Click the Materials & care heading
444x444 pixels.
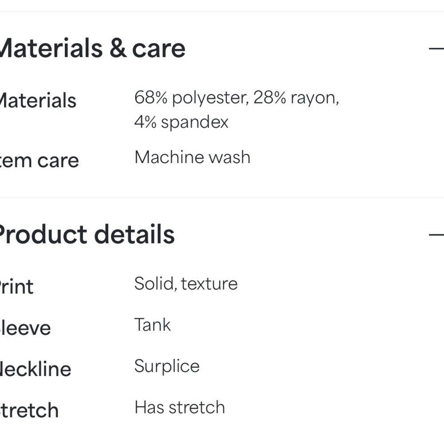tap(92, 48)
